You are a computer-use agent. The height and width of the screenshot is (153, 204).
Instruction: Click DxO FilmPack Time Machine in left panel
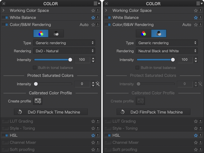[51, 112]
